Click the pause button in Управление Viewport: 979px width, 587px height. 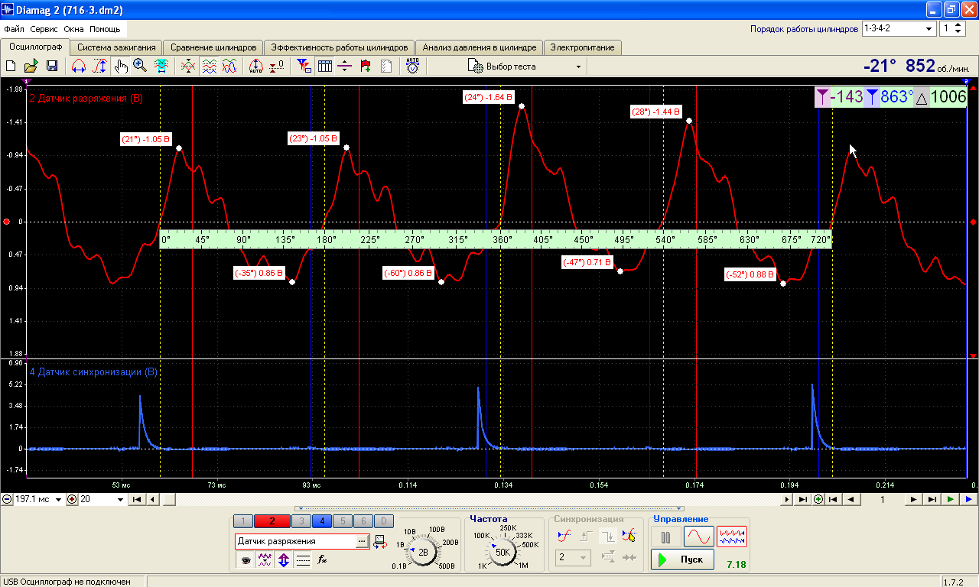(x=665, y=537)
